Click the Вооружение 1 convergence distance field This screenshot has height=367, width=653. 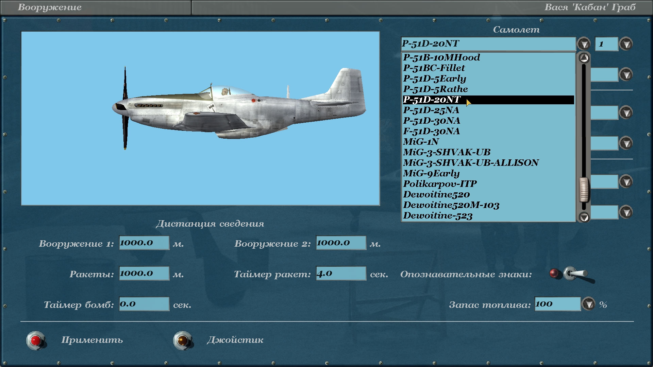[x=144, y=243]
